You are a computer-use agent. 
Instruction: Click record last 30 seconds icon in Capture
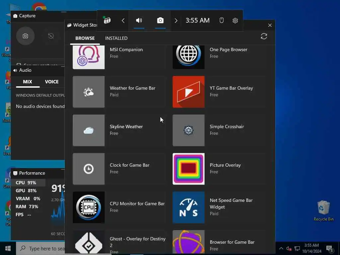tap(51, 36)
